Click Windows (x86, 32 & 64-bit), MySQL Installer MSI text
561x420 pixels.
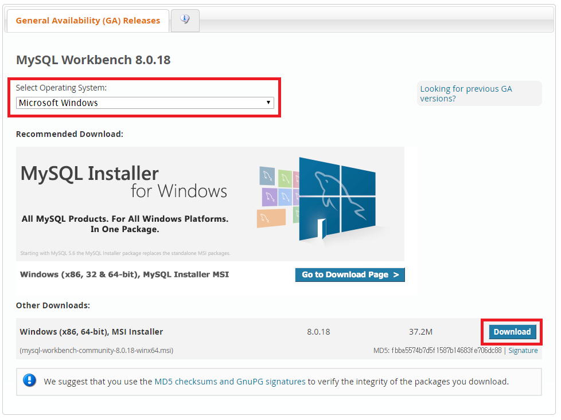coord(124,274)
